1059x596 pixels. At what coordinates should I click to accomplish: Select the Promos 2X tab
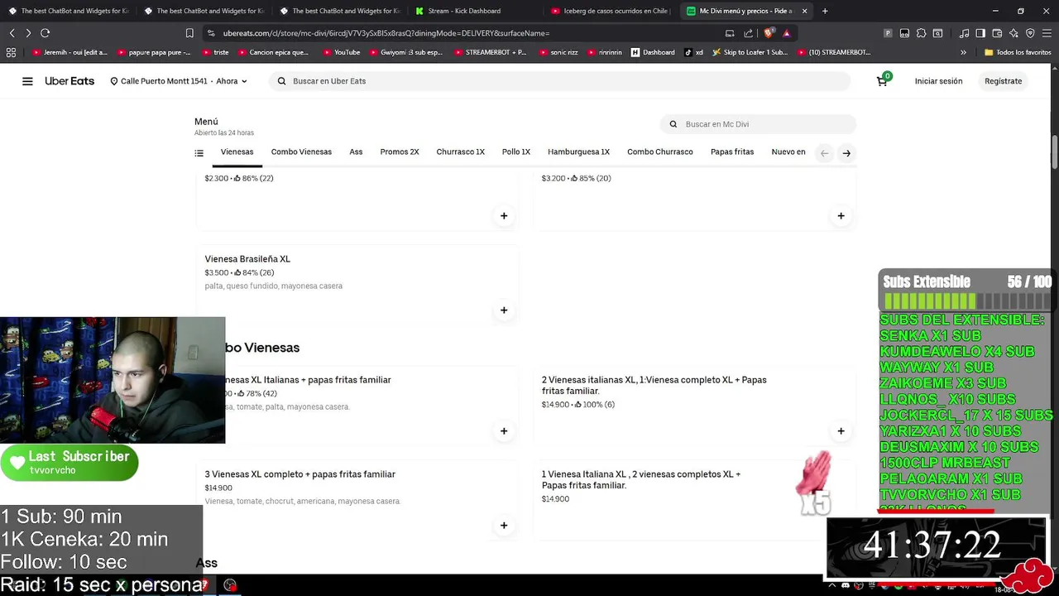400,152
